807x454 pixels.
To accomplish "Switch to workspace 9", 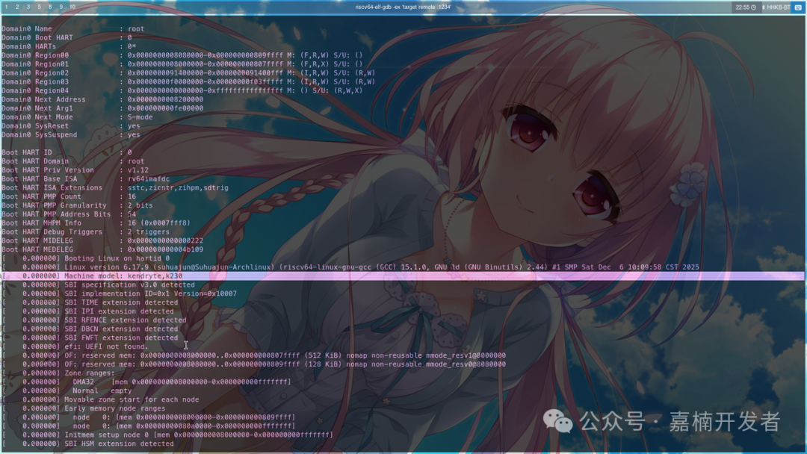I will pos(61,7).
